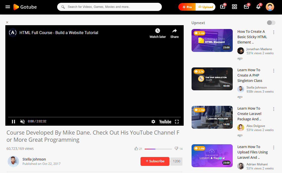Open PHP Singleton Class video thumbnail

(212, 79)
